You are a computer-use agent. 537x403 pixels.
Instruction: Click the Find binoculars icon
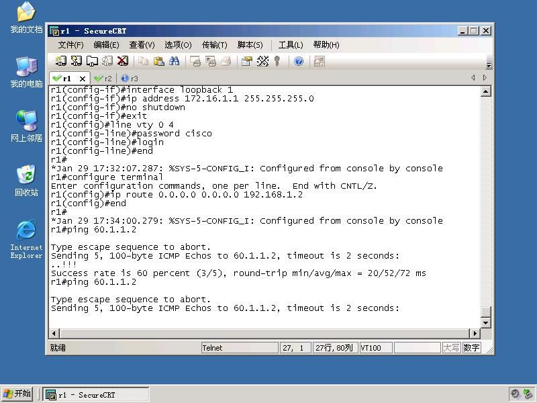click(174, 61)
